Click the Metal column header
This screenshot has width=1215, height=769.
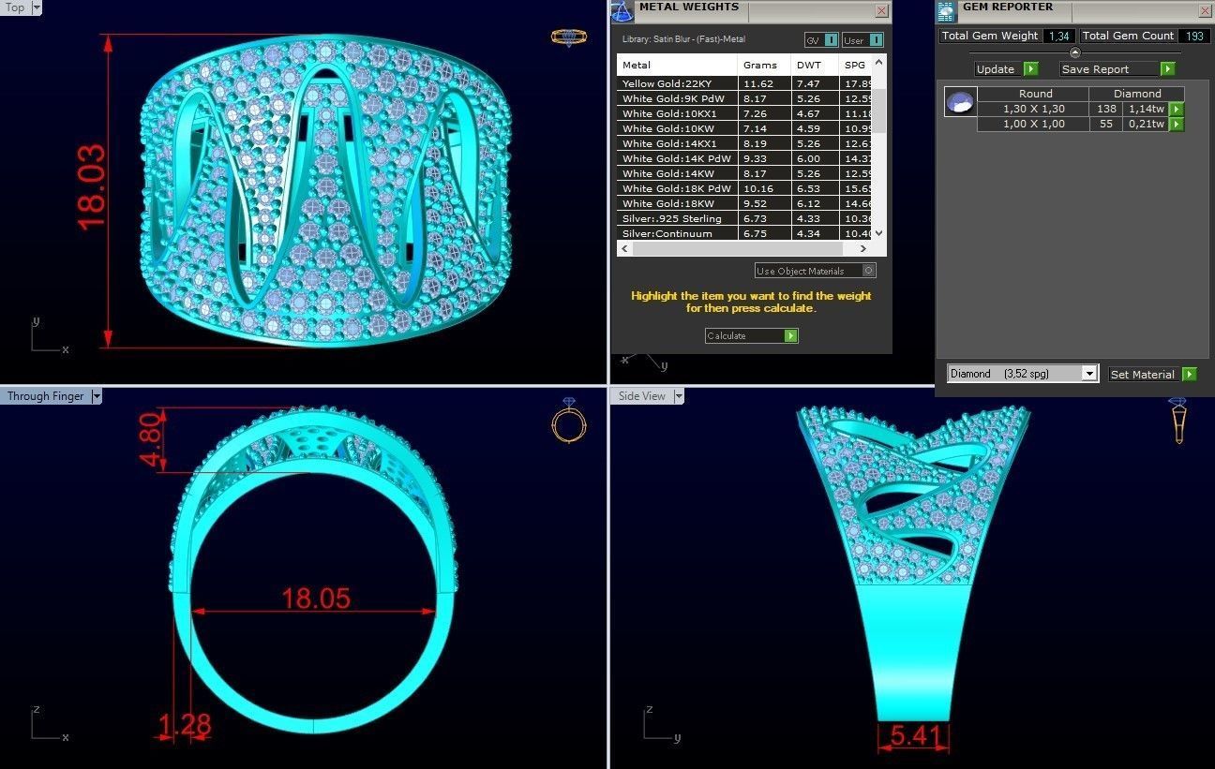[677, 65]
